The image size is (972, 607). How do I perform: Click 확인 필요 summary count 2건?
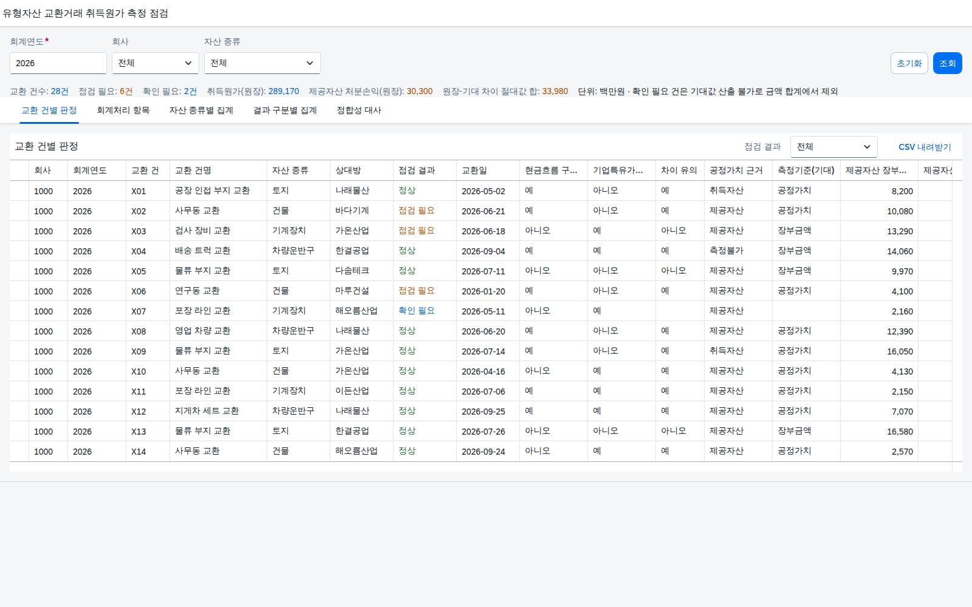point(190,92)
